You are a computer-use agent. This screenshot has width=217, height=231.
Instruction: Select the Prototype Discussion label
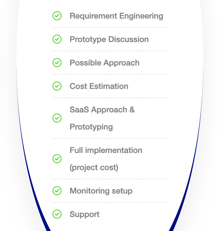pos(109,39)
